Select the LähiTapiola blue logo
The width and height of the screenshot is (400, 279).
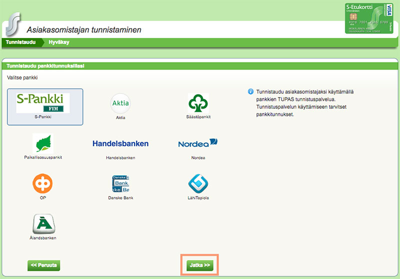(x=198, y=183)
